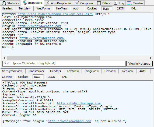The width and height of the screenshot is (154, 127).
Task: Open the link inside the JSON Message
Action: (69, 121)
